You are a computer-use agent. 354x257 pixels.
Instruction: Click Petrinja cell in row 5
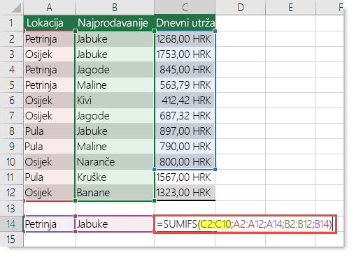coord(49,85)
